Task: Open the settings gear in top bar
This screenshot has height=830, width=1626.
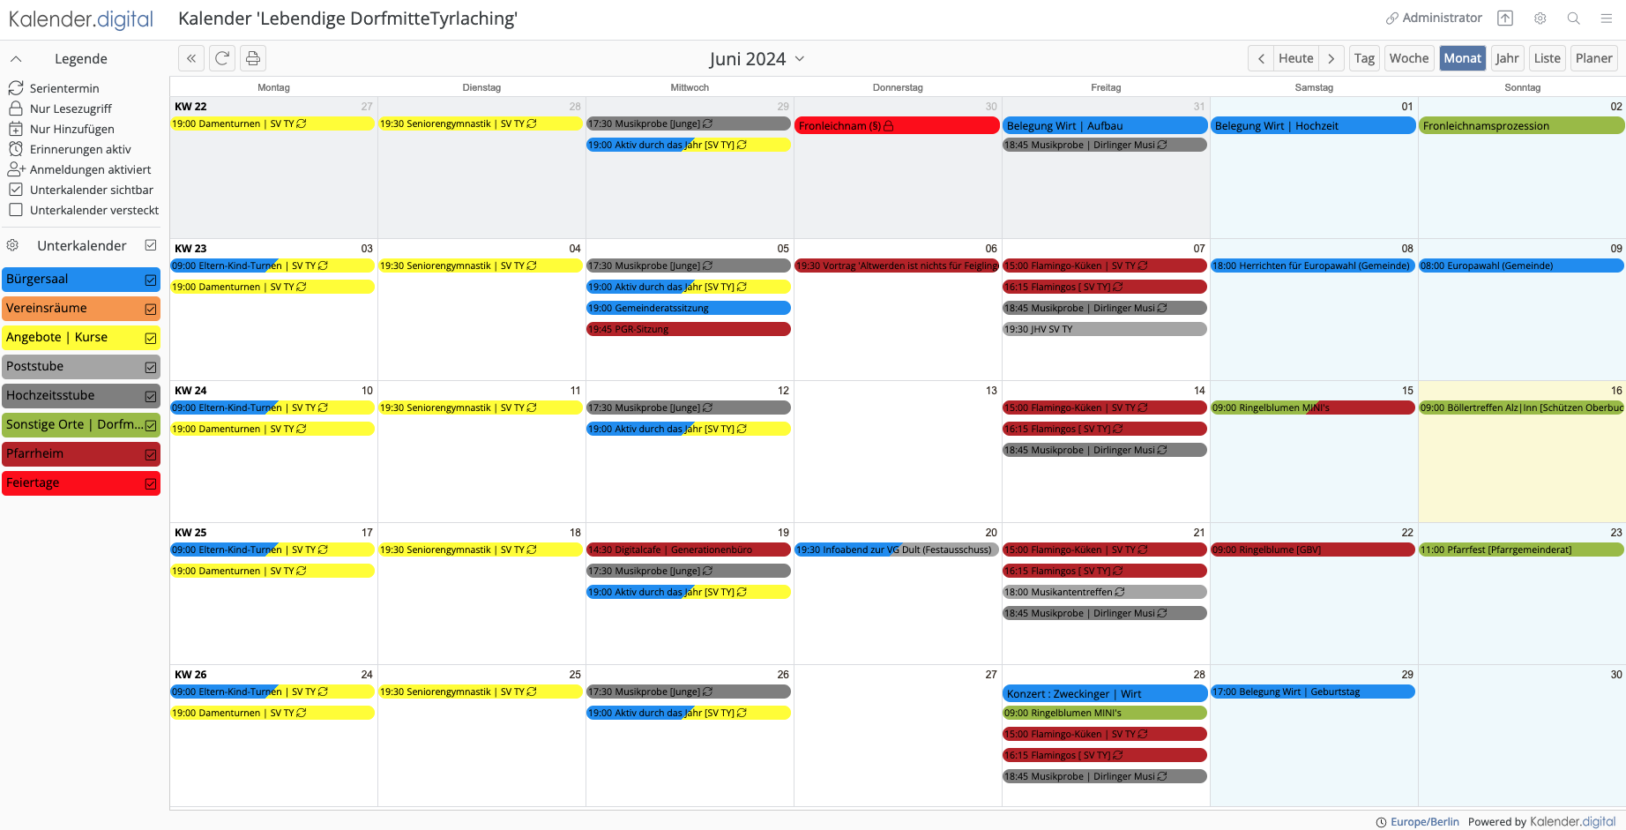Action: (1540, 19)
